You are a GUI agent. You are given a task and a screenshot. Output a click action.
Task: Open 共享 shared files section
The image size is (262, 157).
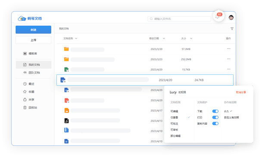[x=29, y=100]
